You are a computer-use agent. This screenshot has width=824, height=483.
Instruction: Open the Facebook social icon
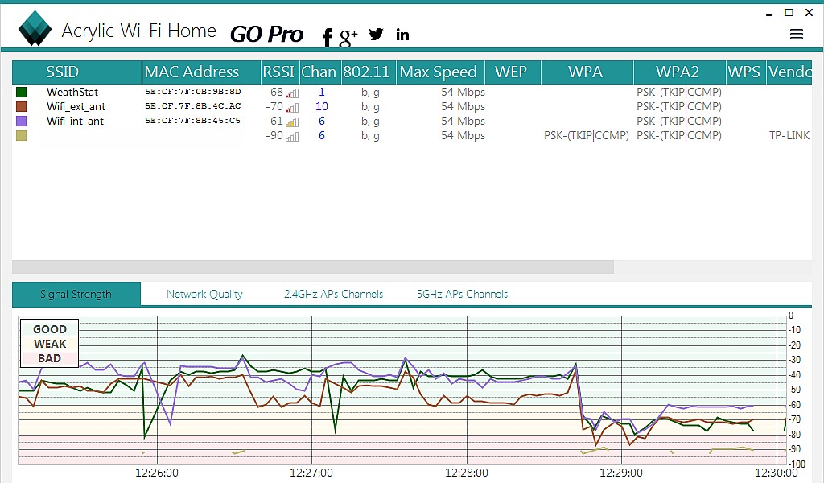[x=328, y=37]
